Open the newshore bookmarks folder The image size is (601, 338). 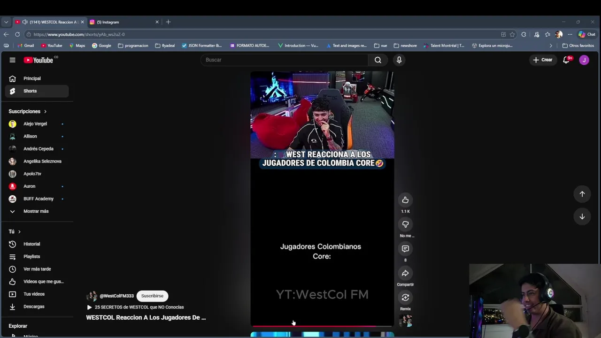tap(405, 46)
